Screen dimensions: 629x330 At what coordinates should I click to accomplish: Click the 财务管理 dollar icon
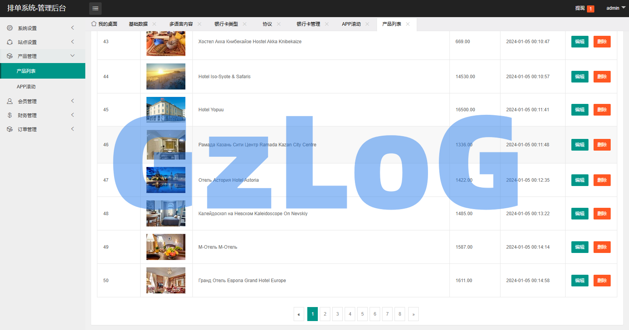10,115
